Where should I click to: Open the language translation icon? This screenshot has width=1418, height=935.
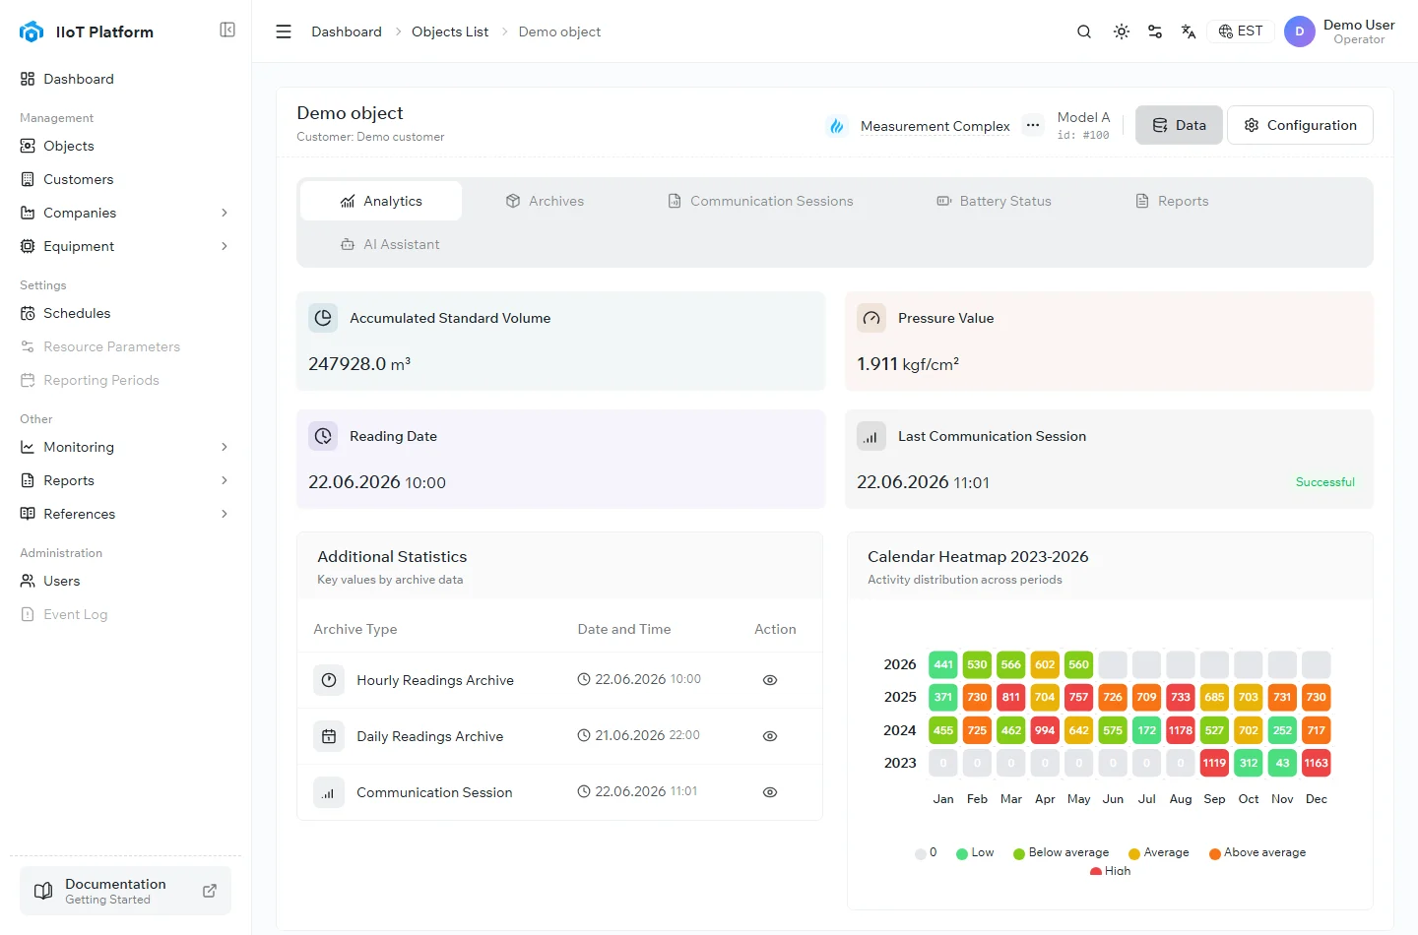click(1189, 31)
